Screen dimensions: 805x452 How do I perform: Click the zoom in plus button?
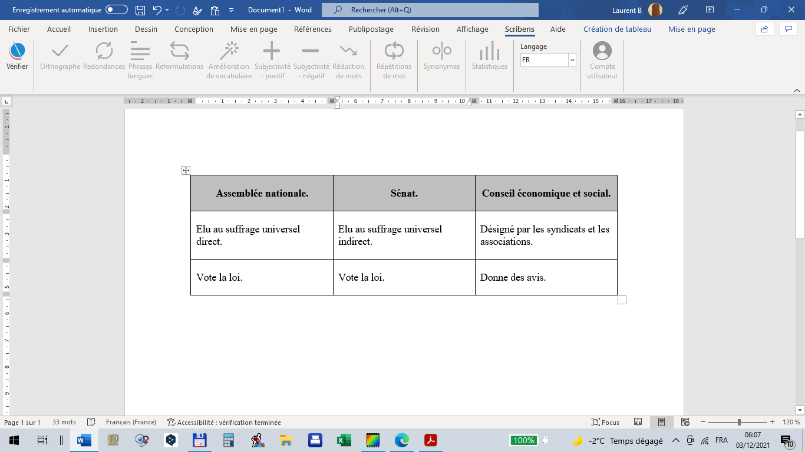tap(772, 423)
